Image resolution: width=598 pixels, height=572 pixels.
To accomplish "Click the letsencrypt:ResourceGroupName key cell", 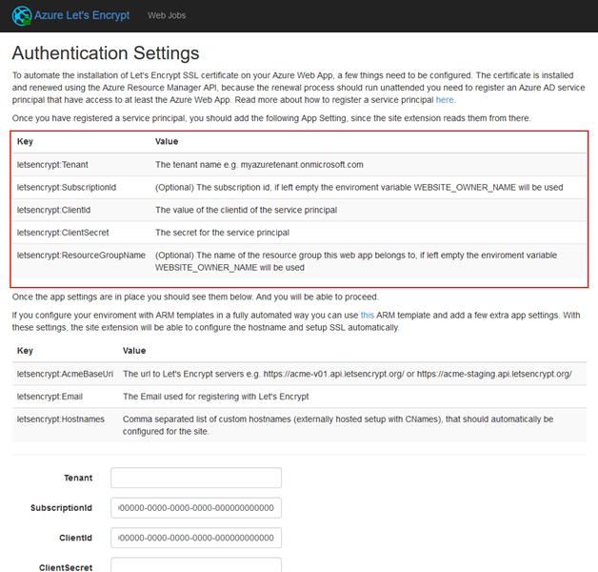I will [81, 255].
